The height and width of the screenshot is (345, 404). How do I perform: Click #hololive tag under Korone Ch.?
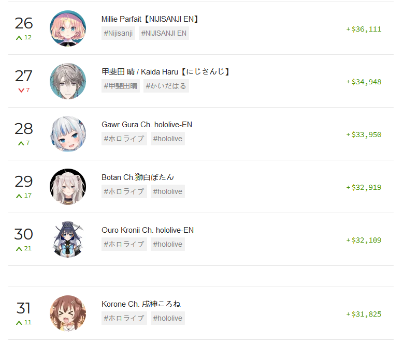point(168,318)
